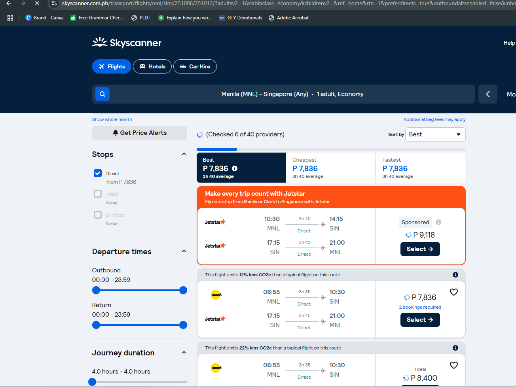Click '(Checked 6 of 40 providers)' text
This screenshot has height=387, width=516.
coord(245,134)
